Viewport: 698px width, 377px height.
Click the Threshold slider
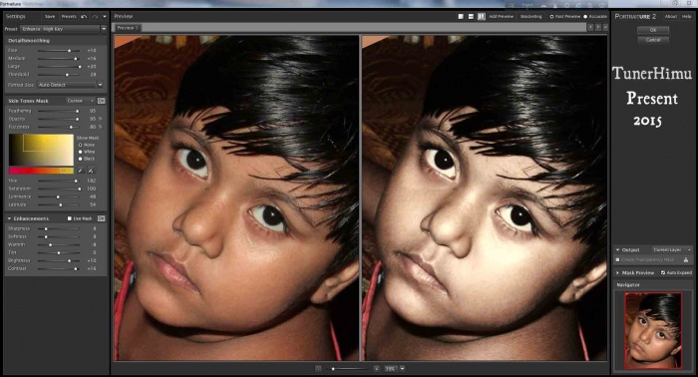[x=59, y=75]
